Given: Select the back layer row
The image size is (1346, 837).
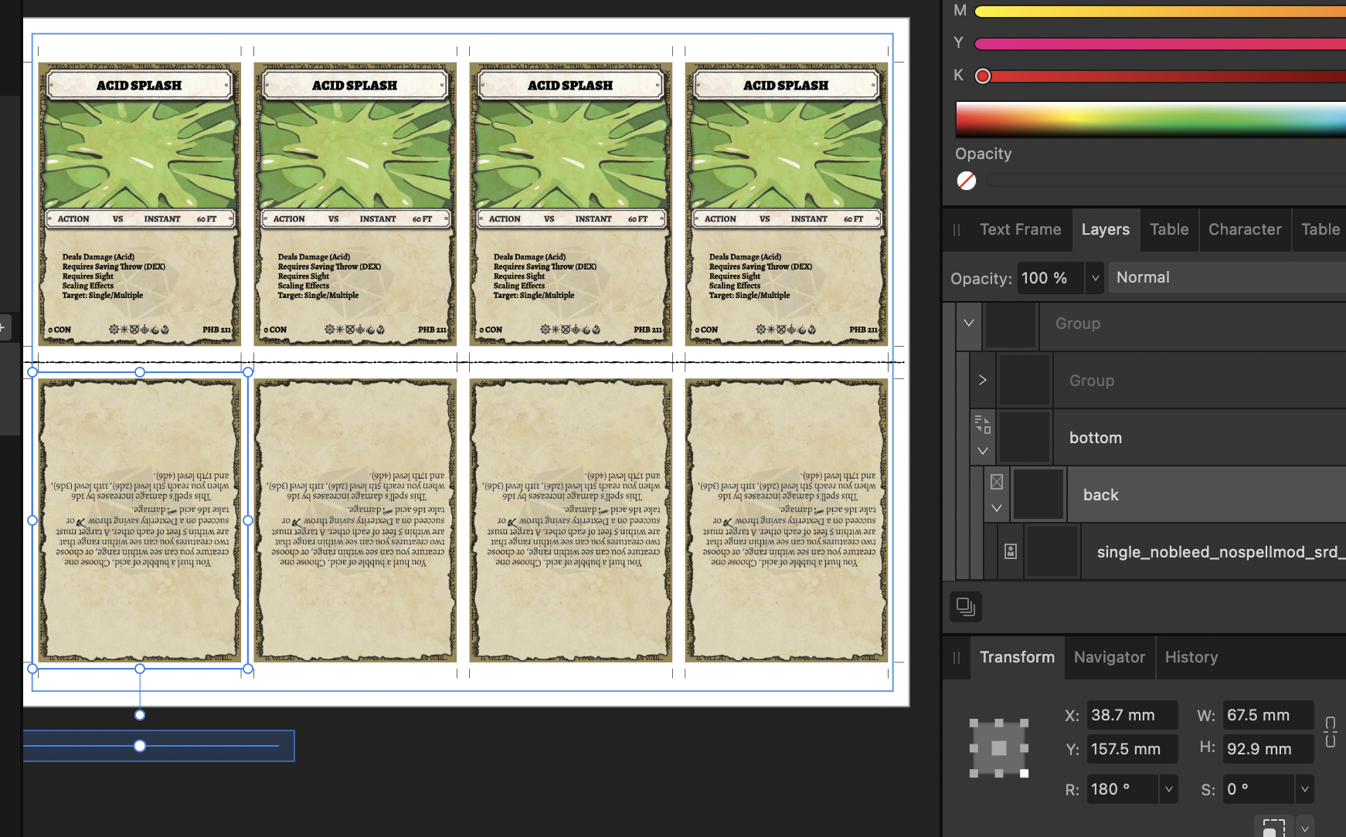Looking at the screenshot, I should [1165, 494].
